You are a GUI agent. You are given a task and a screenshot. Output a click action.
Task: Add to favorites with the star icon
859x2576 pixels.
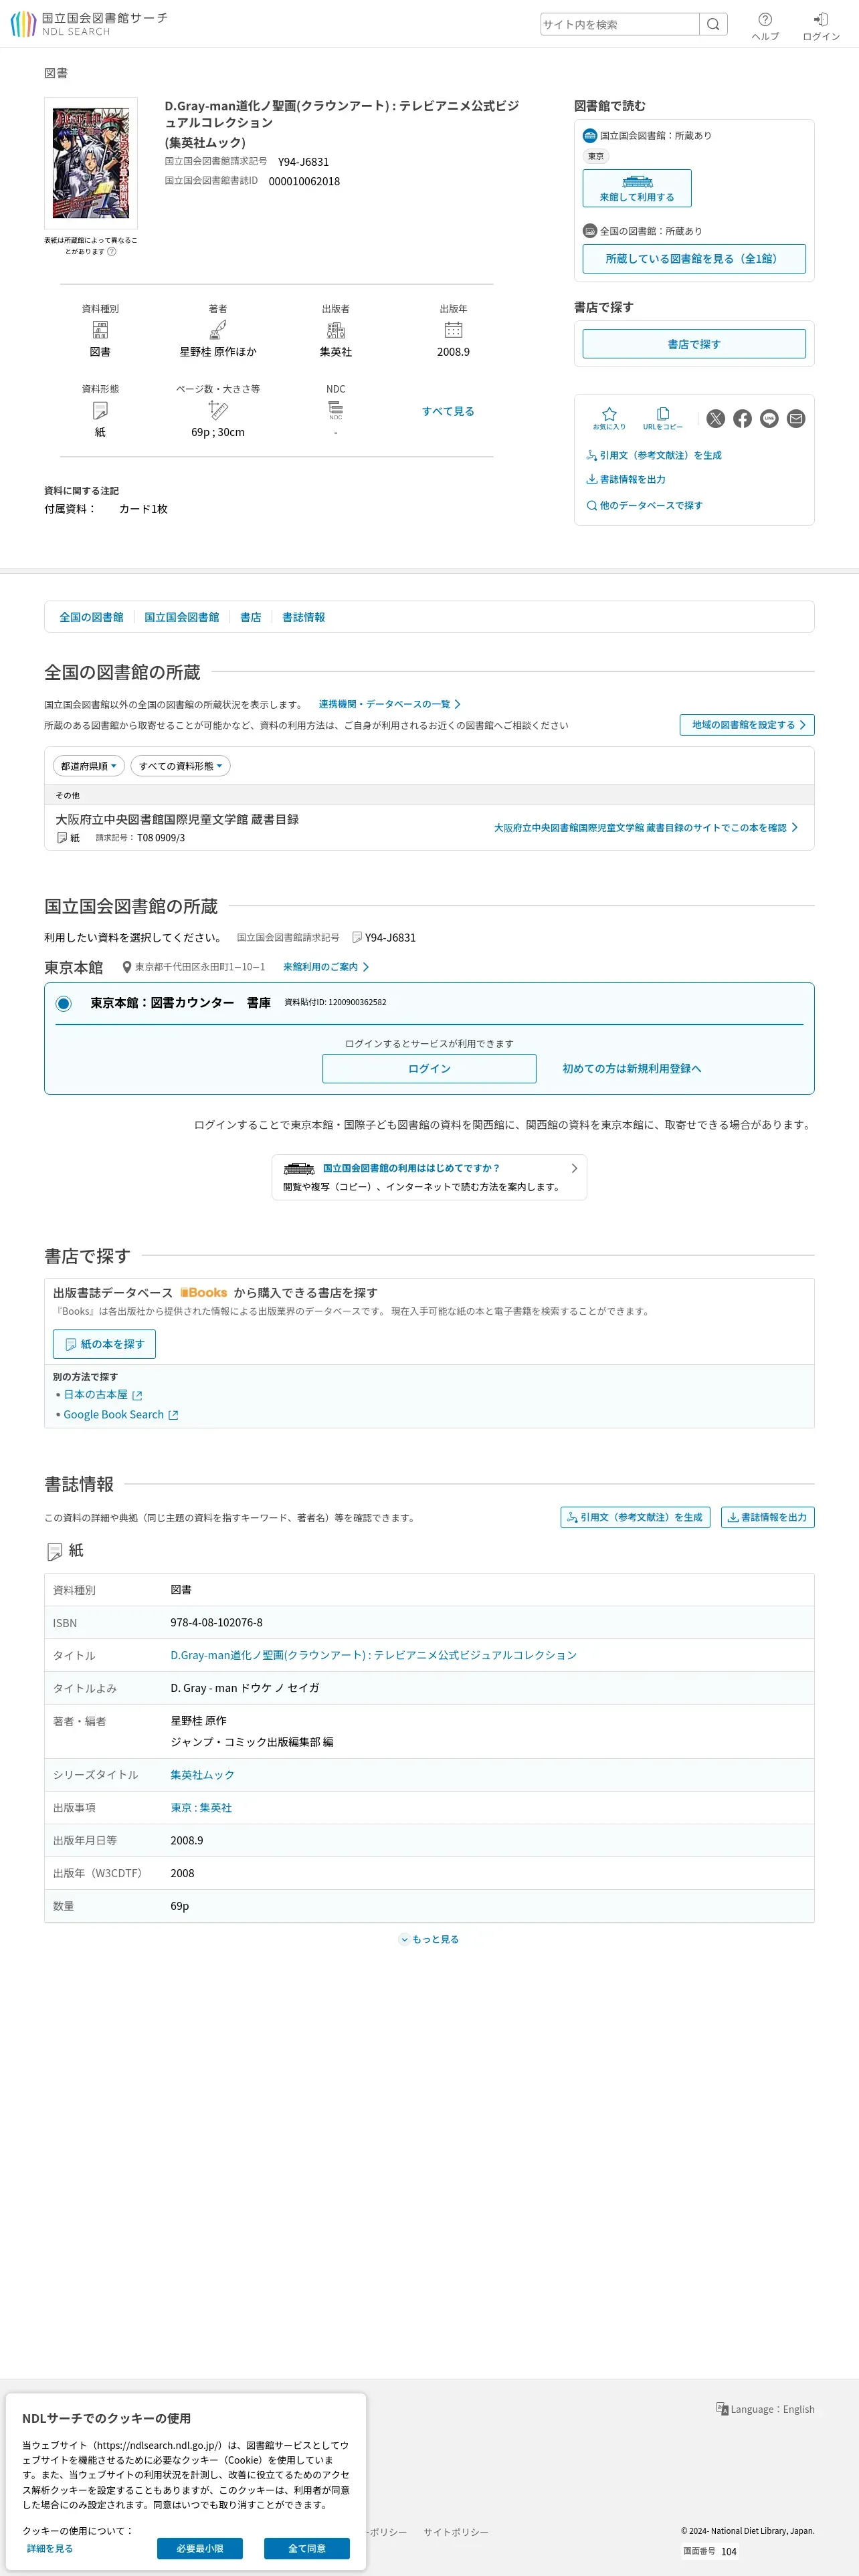click(609, 418)
